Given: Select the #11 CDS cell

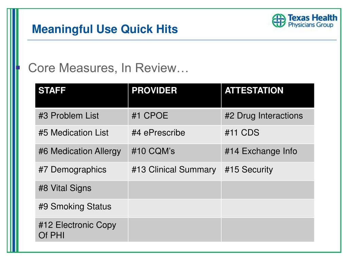Looking at the screenshot, I should coord(268,134).
